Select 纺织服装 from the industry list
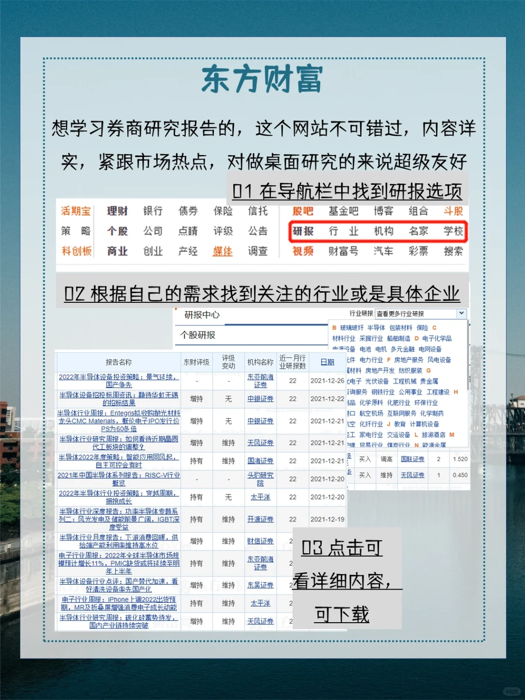Image resolution: width=525 pixels, height=700 pixels. (x=411, y=370)
